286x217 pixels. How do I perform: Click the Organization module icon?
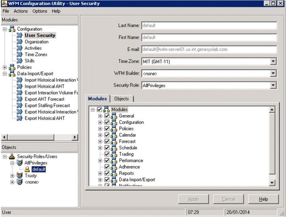coord(20,42)
